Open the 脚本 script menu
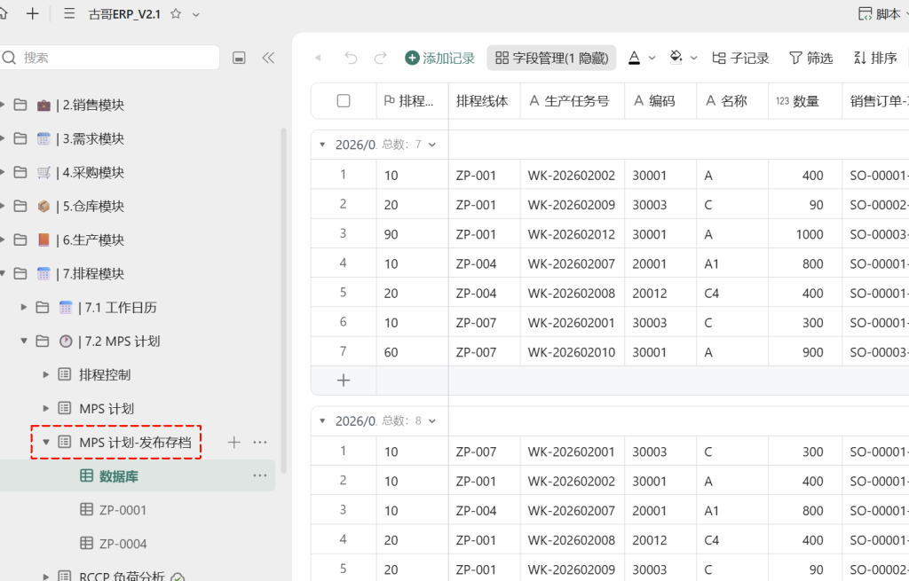Image resolution: width=909 pixels, height=581 pixels. coord(882,14)
